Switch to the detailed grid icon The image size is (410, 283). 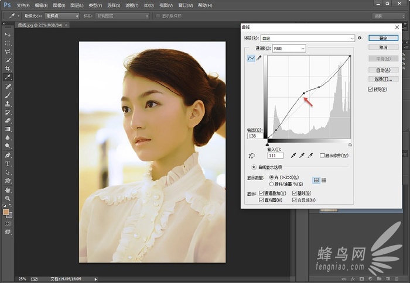[x=324, y=180]
